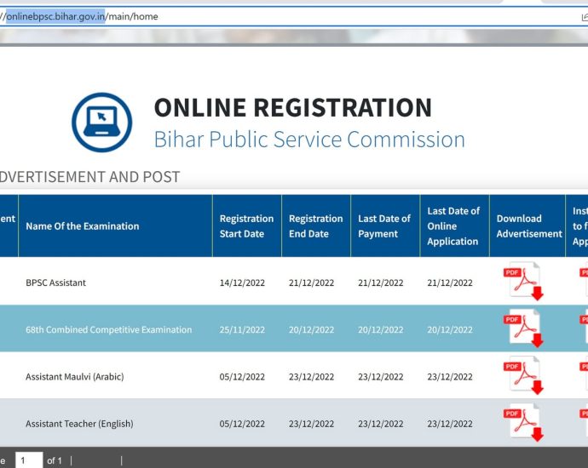The width and height of the screenshot is (588, 468).
Task: Click the onlinebpsc.bihar.gov.in address bar
Action: (x=256, y=16)
